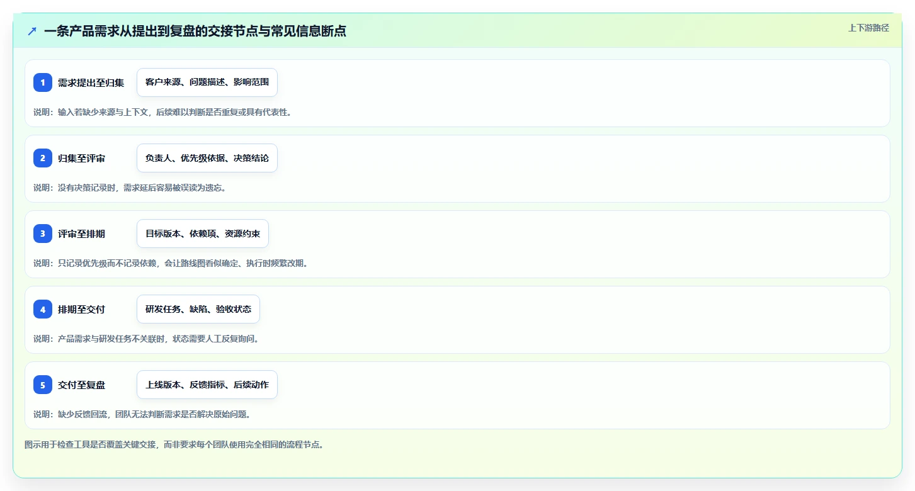Click step number badge 3
The height and width of the screenshot is (491, 915).
click(43, 234)
